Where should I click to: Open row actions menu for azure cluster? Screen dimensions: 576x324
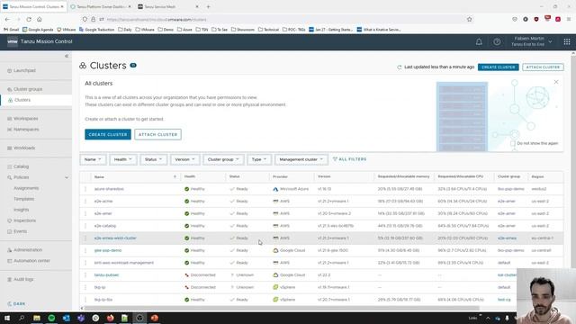[x=85, y=189]
